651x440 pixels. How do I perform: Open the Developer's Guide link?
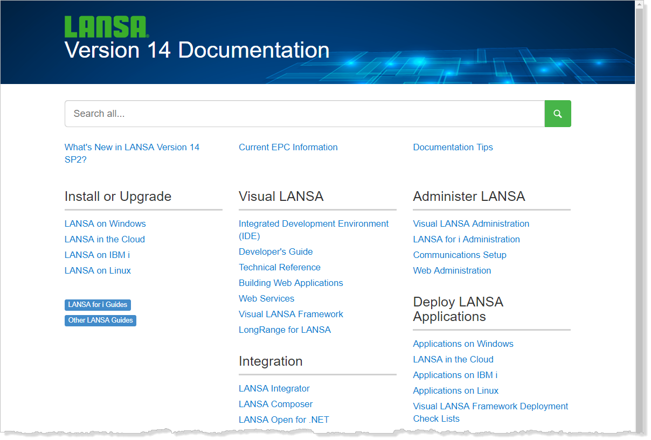pyautogui.click(x=276, y=252)
